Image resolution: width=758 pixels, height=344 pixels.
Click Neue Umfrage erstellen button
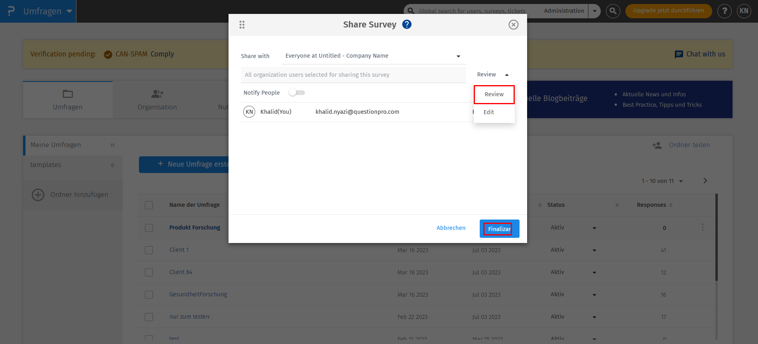tap(184, 165)
